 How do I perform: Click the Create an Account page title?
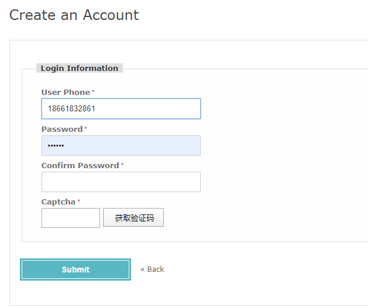pos(74,15)
